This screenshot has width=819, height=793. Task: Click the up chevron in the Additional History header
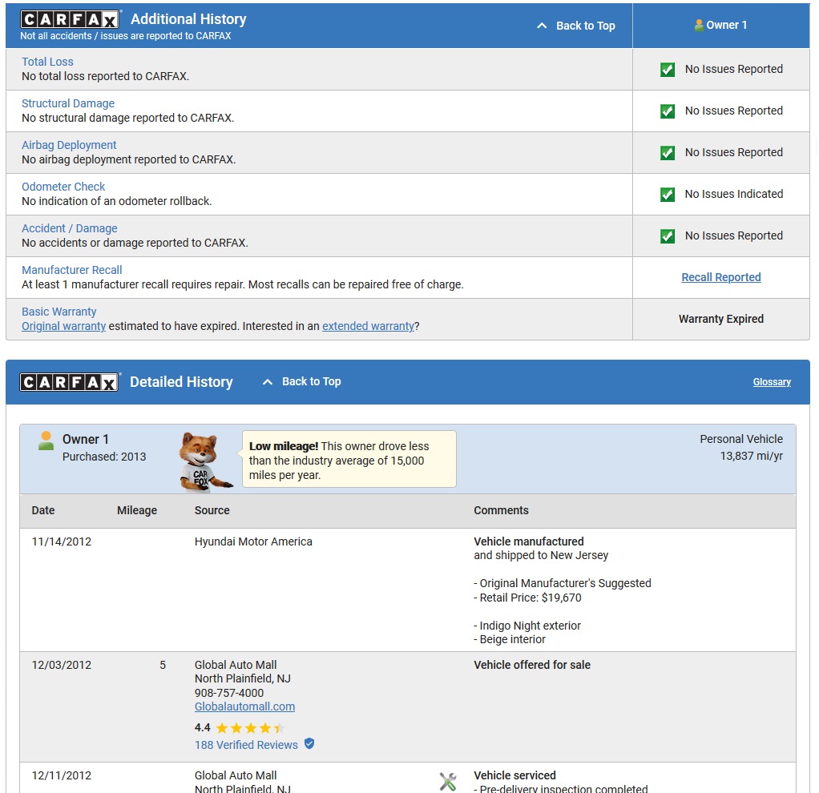coord(543,26)
